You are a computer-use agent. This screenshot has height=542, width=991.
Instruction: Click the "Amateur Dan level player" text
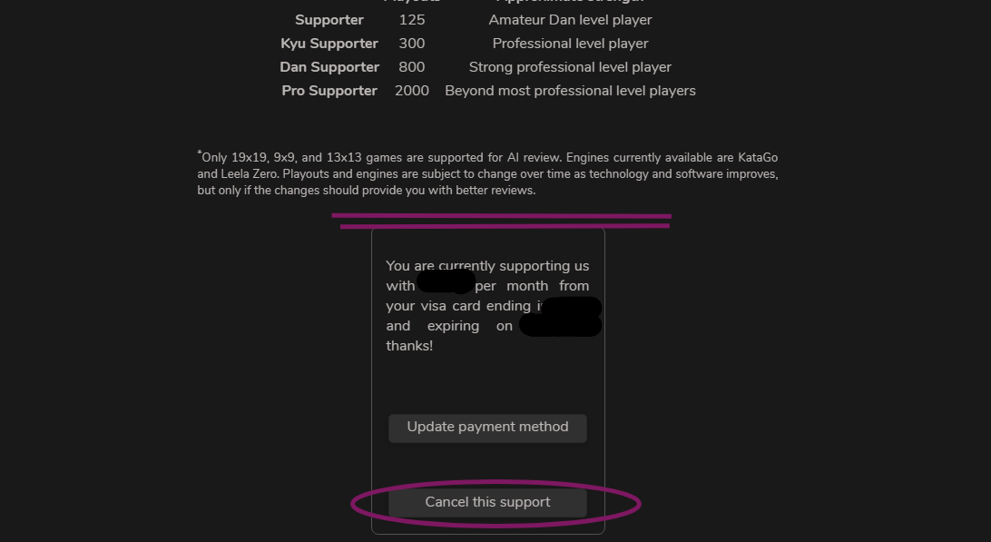point(570,20)
